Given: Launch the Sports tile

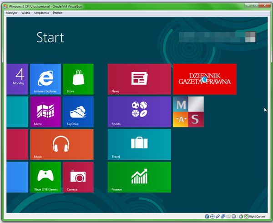Looking at the screenshot, I should (x=139, y=112).
